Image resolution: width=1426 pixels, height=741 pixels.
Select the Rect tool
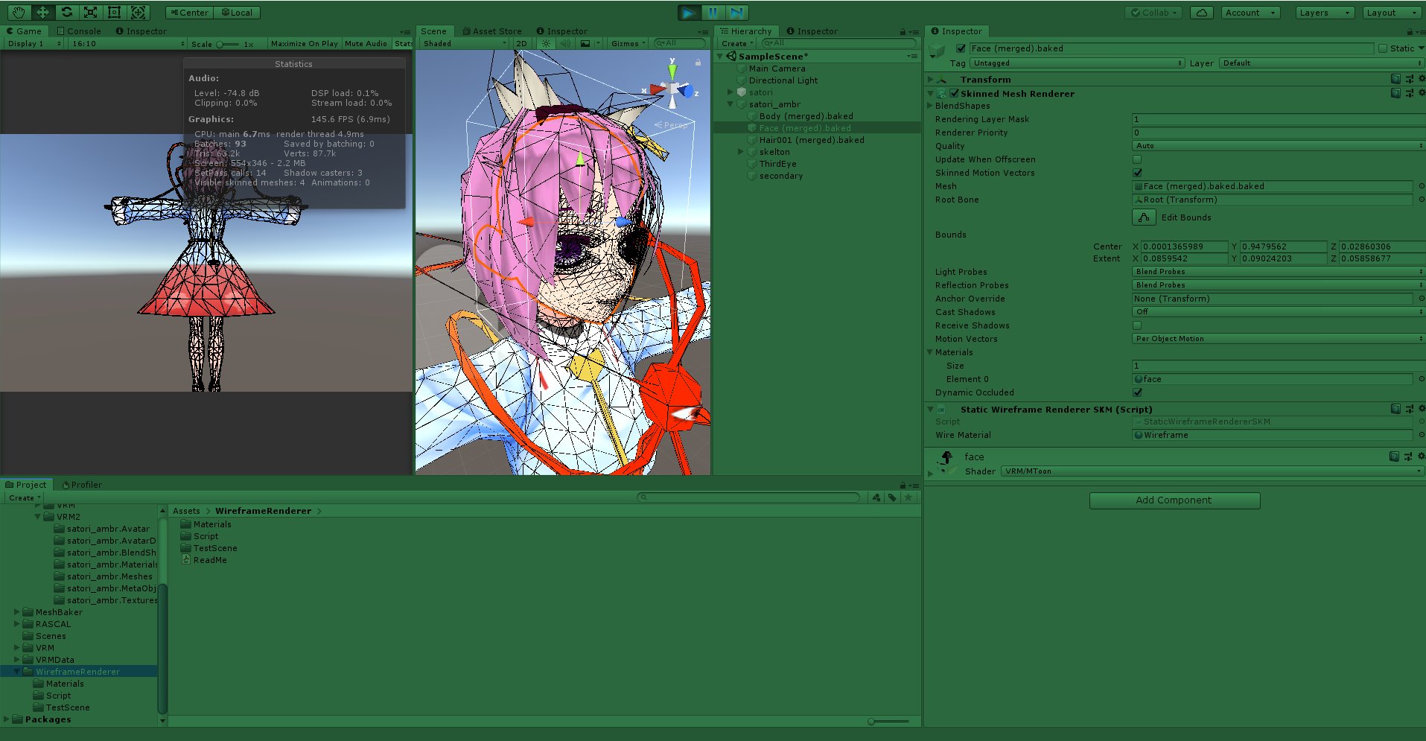[114, 13]
